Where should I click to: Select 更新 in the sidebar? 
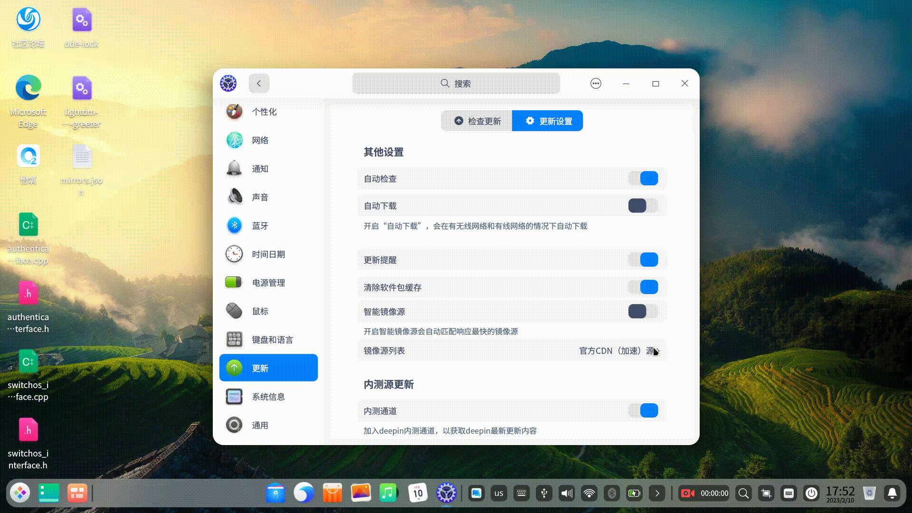point(268,368)
